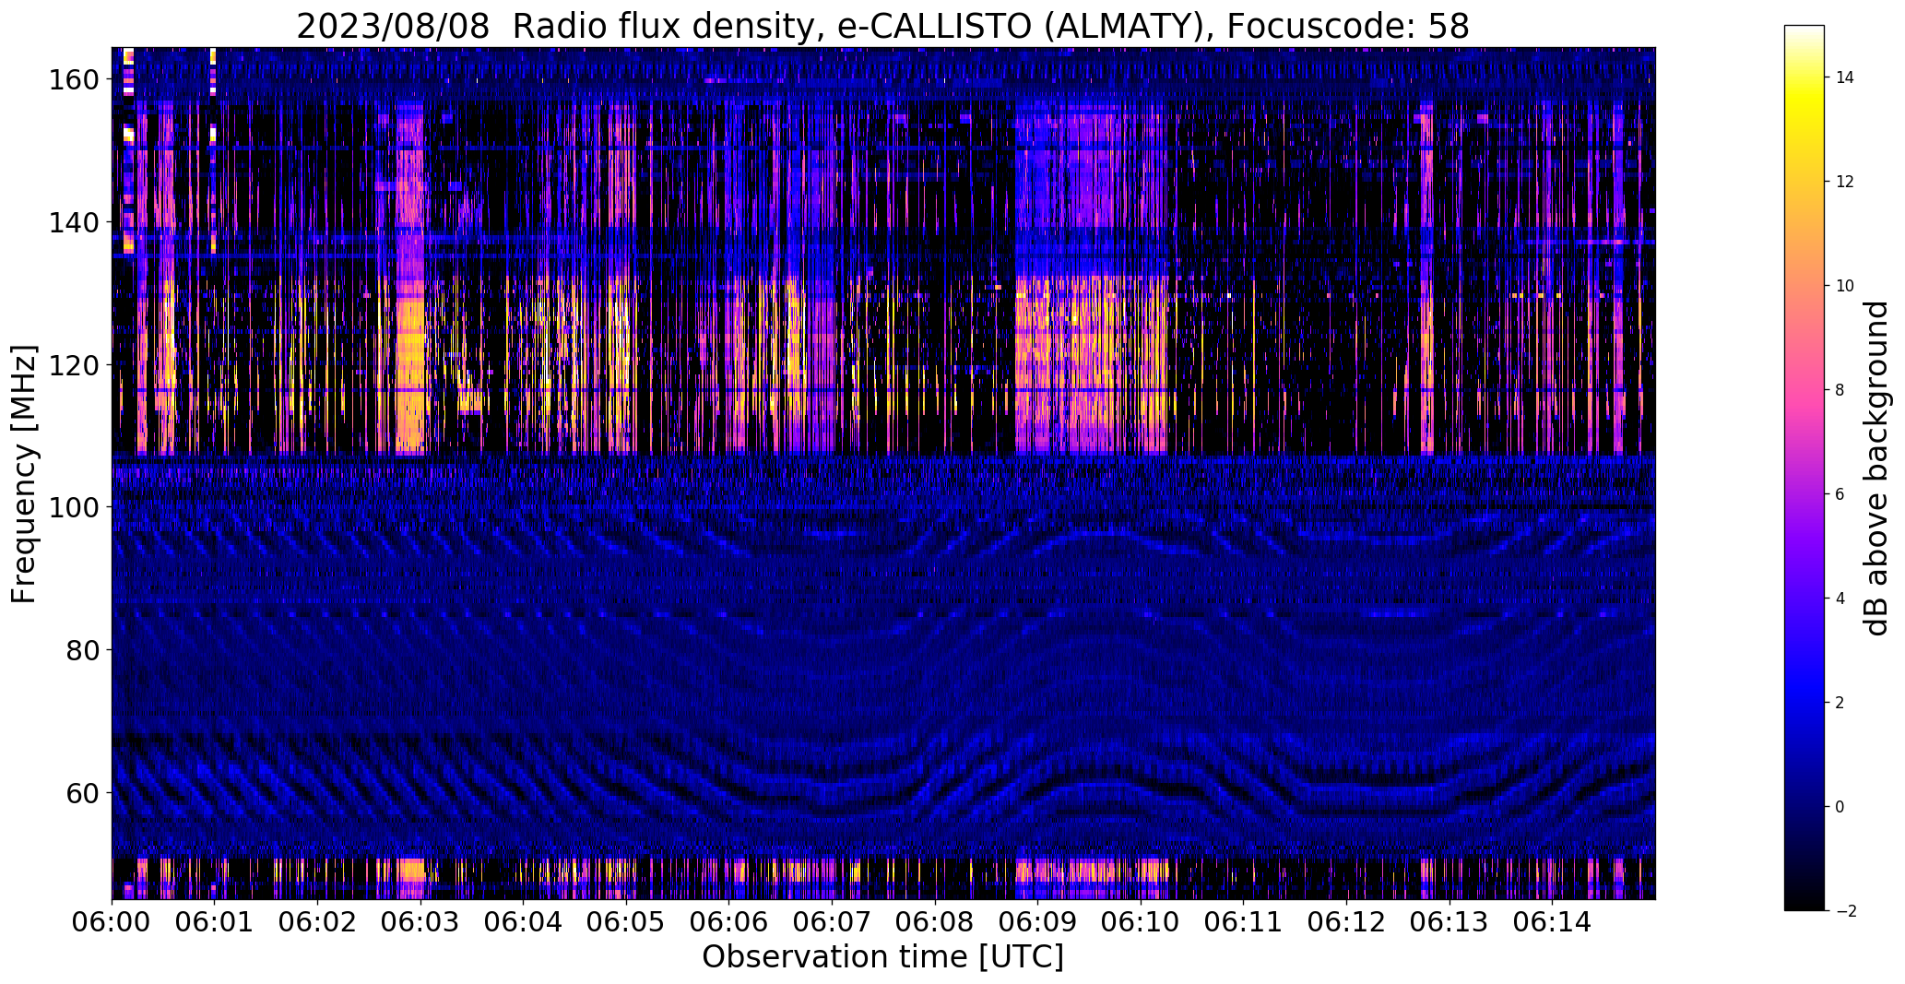
Task: Click the colorbar tick label 0
Action: [1840, 807]
